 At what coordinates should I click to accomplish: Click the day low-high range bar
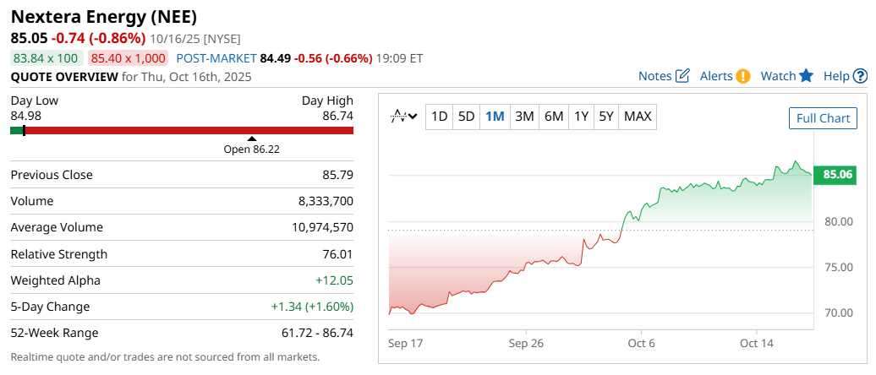pos(182,130)
